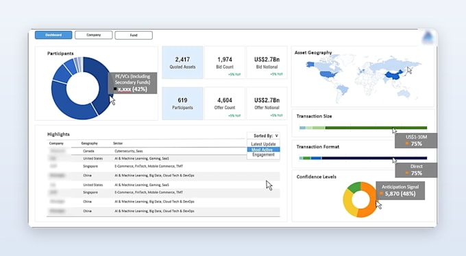Click the Participants chart title
The width and height of the screenshot is (466, 256).
60,54
